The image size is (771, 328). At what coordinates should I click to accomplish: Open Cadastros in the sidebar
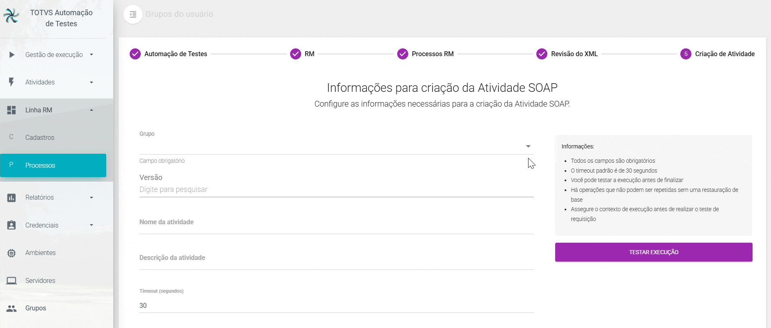click(x=40, y=138)
